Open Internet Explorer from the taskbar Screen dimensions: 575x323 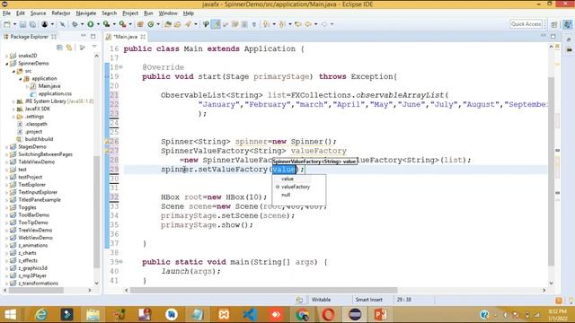point(40,315)
